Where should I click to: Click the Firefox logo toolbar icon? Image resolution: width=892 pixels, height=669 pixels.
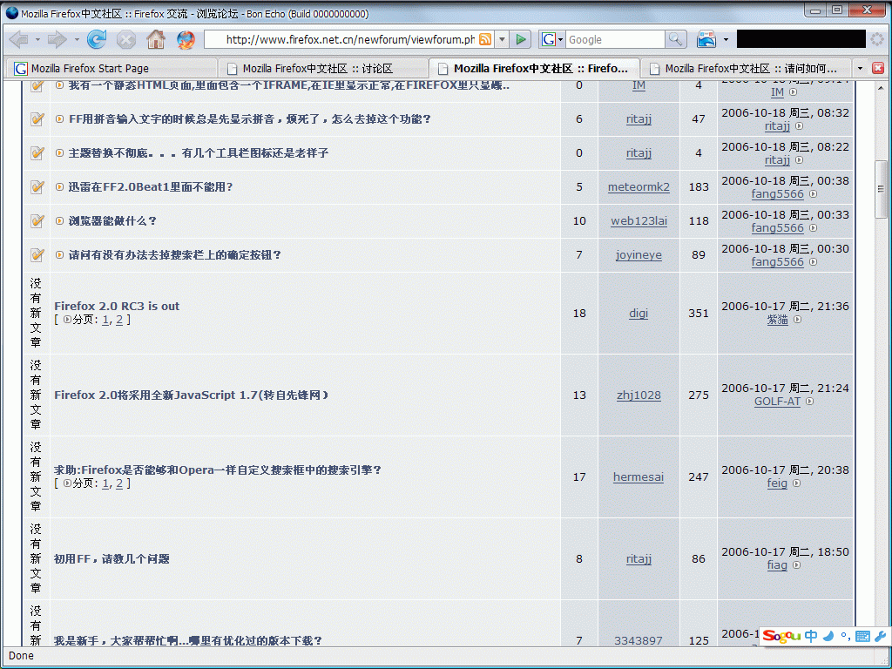tap(186, 39)
